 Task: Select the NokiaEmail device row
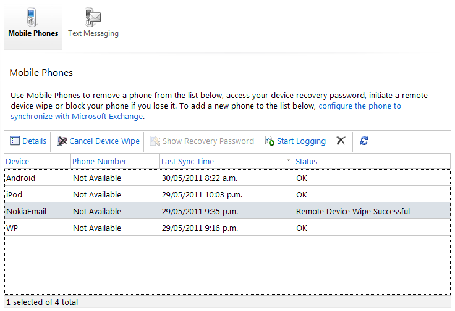tap(26, 211)
